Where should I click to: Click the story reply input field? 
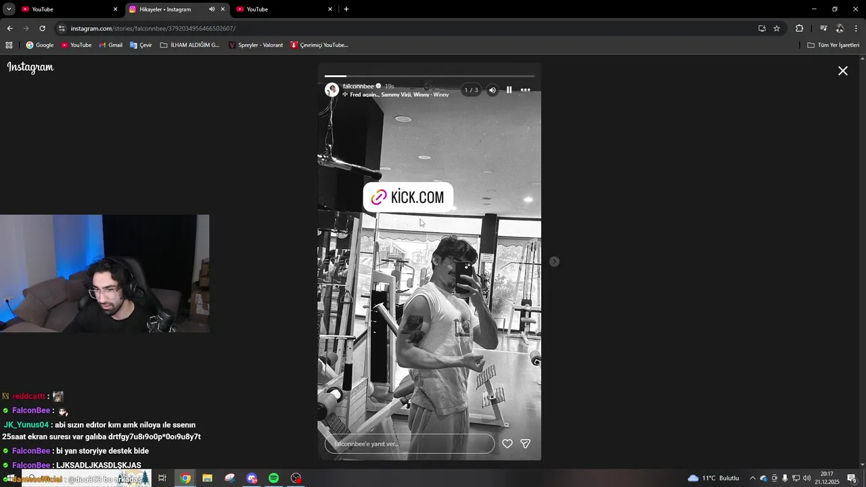click(x=410, y=444)
